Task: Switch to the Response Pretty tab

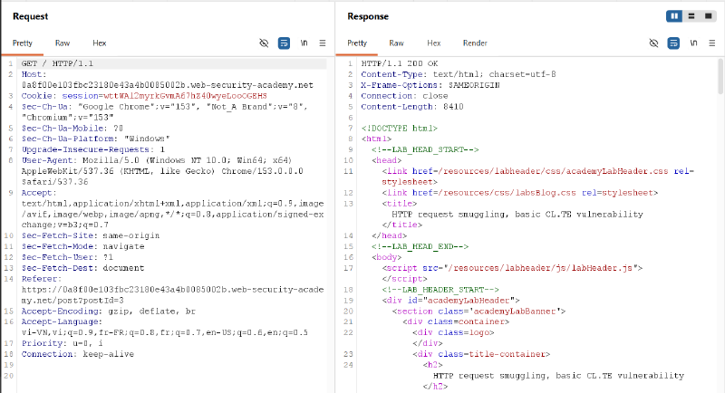Action: 357,43
